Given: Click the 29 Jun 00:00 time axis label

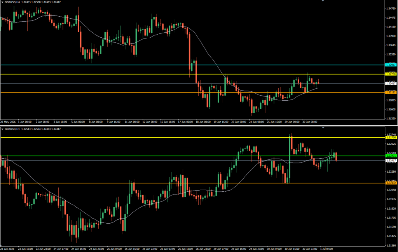Looking at the screenshot, I should 292,122.
